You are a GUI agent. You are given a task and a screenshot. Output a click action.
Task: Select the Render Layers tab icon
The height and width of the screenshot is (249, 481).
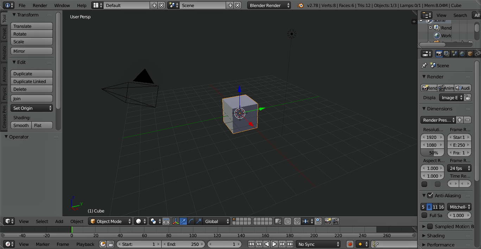click(446, 53)
